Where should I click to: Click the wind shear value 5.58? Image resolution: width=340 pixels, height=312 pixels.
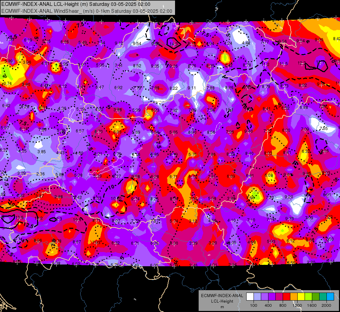coord(212,198)
